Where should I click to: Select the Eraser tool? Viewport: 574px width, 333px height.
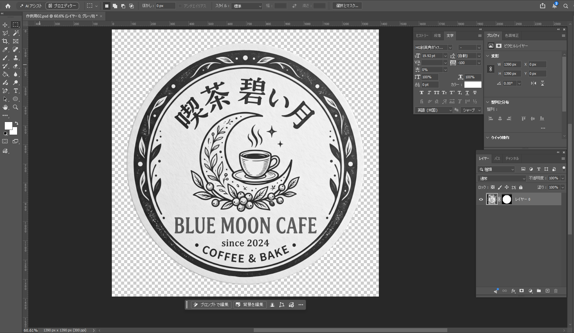16,66
